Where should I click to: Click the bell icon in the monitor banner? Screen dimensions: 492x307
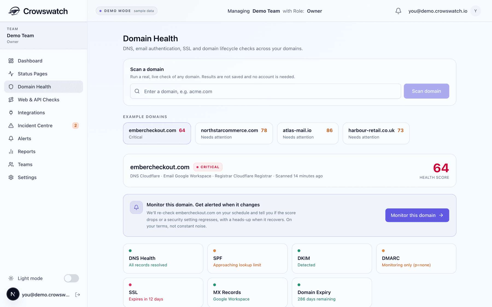(x=136, y=207)
